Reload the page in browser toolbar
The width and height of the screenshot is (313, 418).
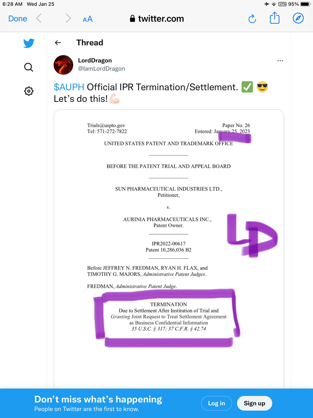pyautogui.click(x=252, y=19)
